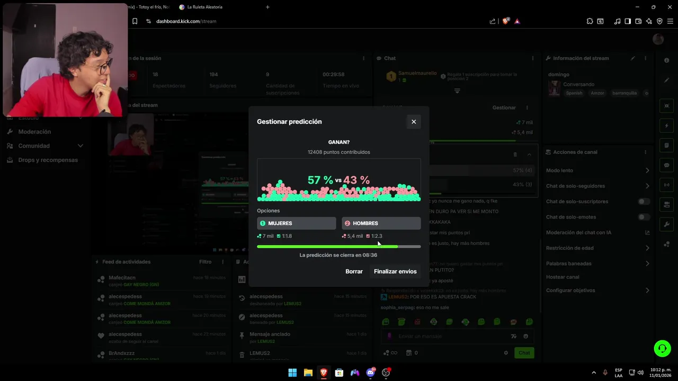
Task: Click the info icon in right sidebar
Action: 666,61
